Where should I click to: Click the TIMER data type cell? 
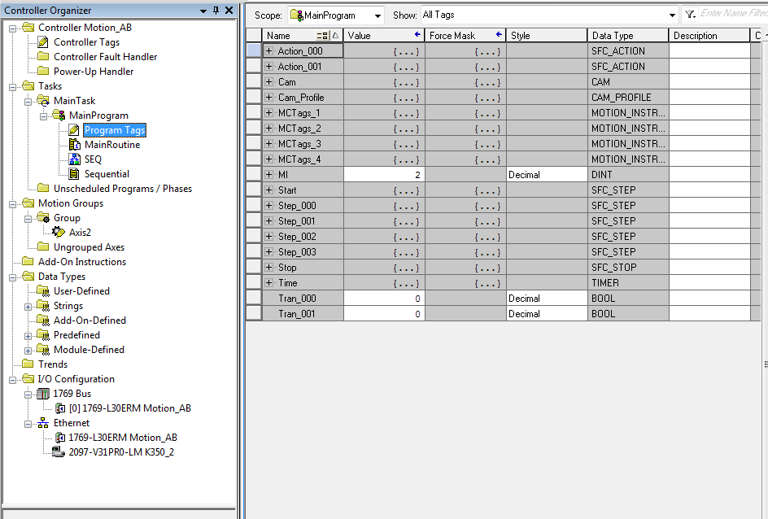tap(628, 283)
